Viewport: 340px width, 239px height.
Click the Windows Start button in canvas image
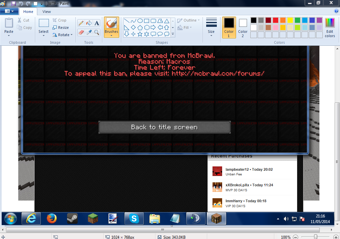click(x=11, y=218)
